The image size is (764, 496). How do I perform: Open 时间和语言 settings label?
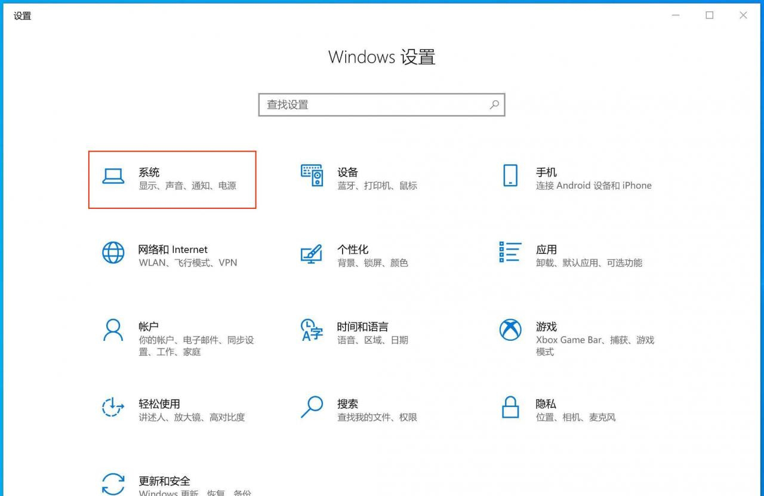coord(362,326)
